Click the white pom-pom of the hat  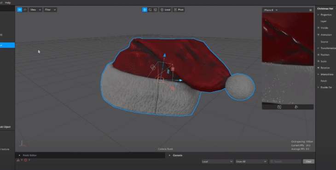[x=240, y=86]
